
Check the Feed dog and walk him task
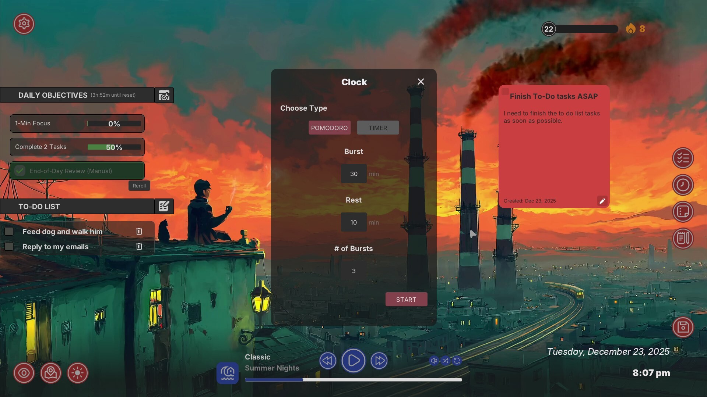pos(9,231)
